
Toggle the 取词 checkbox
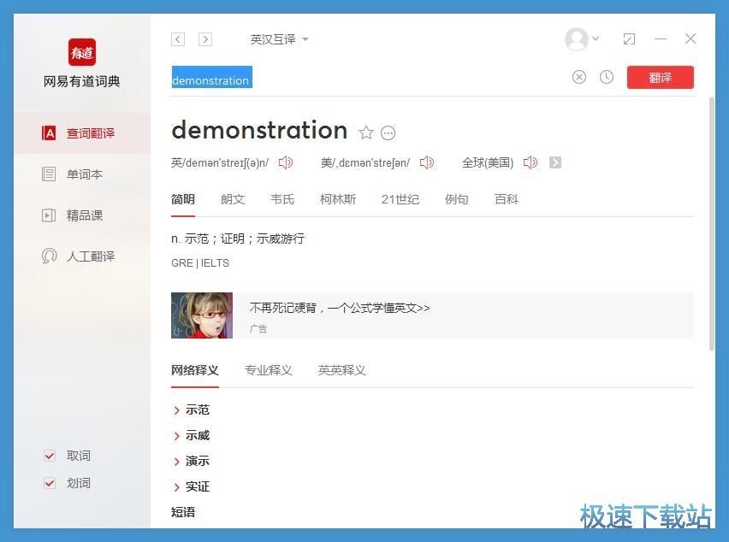[50, 456]
